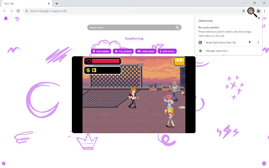Click the browser forward arrow
The height and width of the screenshot is (168, 269).
pos(11,11)
